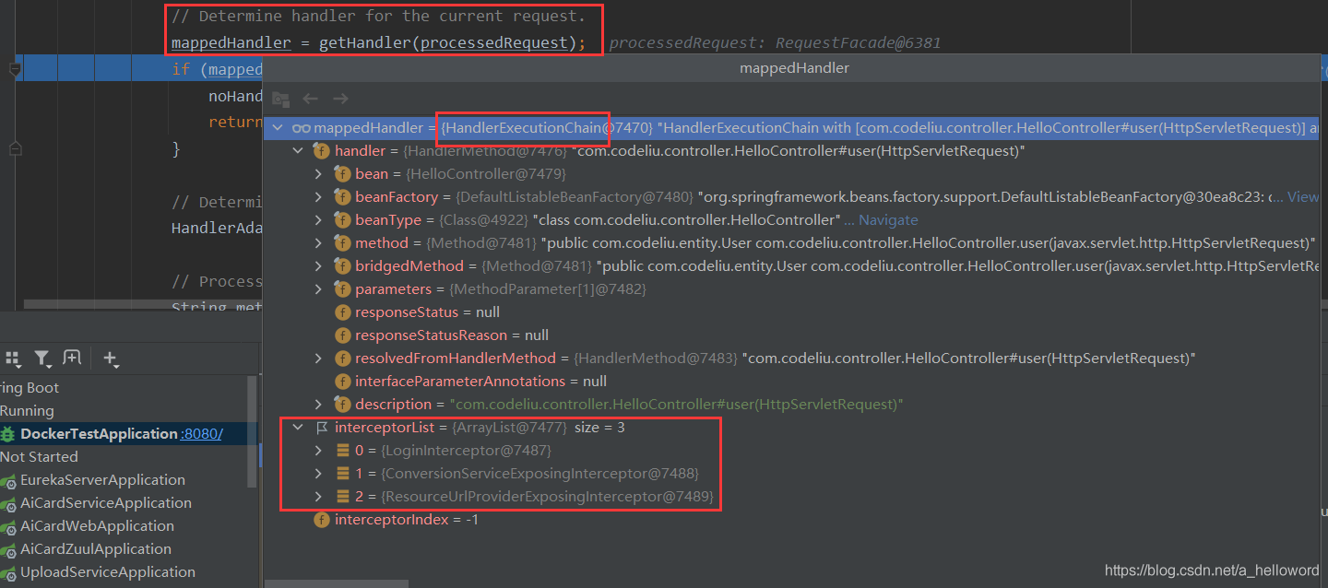Click the Navigate link on beanType row
The image size is (1328, 588).
click(888, 220)
